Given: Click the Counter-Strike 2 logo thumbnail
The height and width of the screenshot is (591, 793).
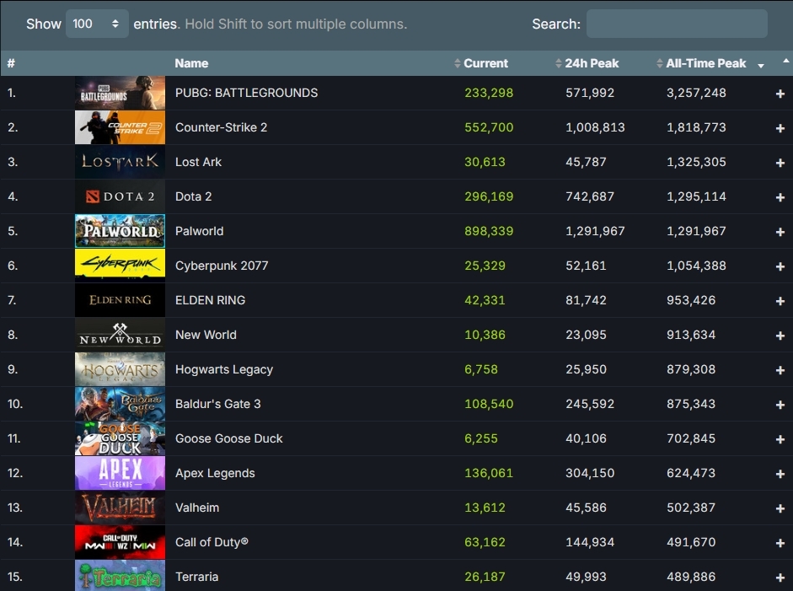Looking at the screenshot, I should coord(120,127).
